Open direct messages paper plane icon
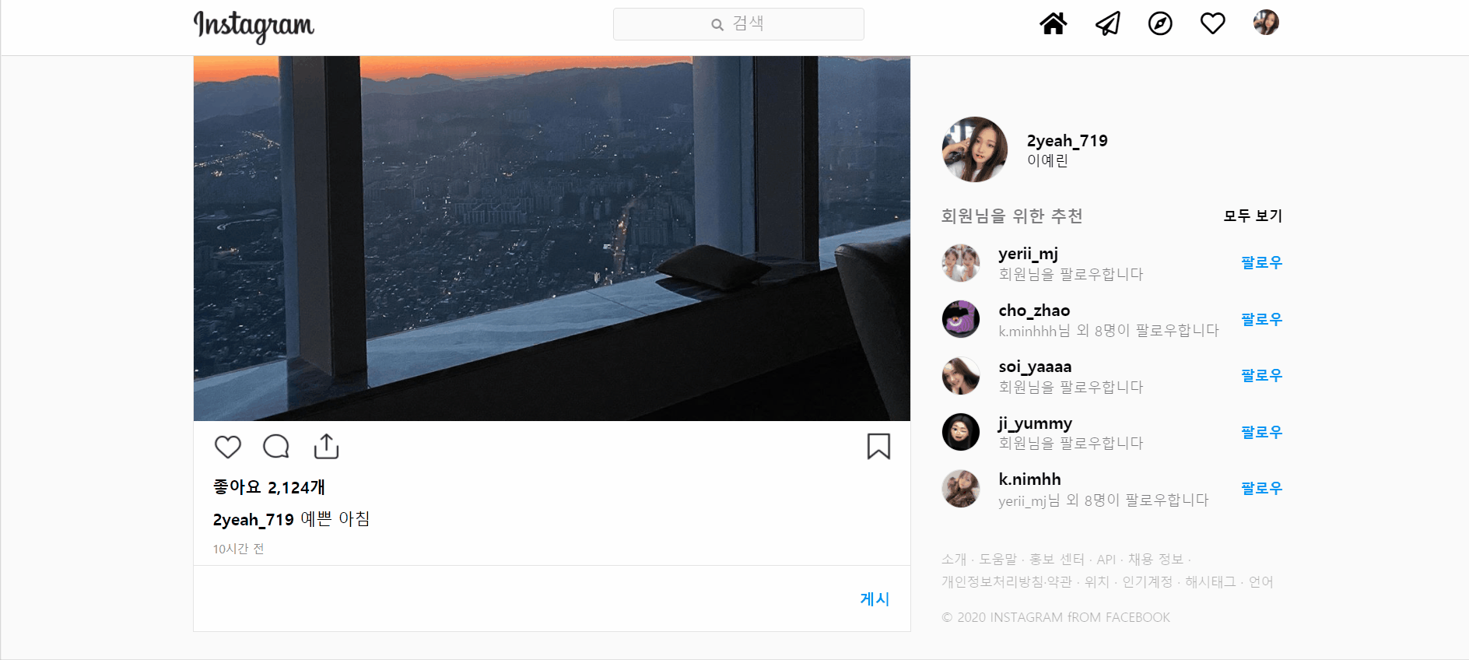 point(1107,23)
